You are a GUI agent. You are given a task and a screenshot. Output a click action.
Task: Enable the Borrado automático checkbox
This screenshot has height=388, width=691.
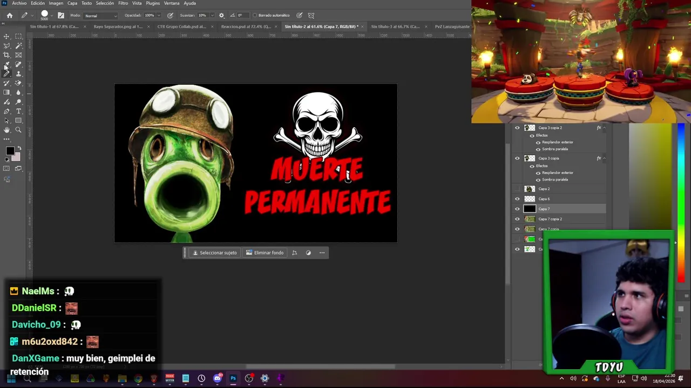(255, 15)
